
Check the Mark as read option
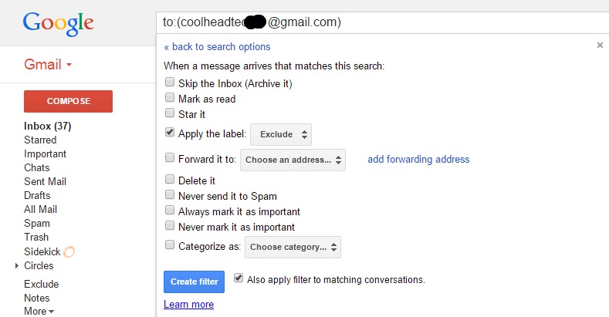170,98
